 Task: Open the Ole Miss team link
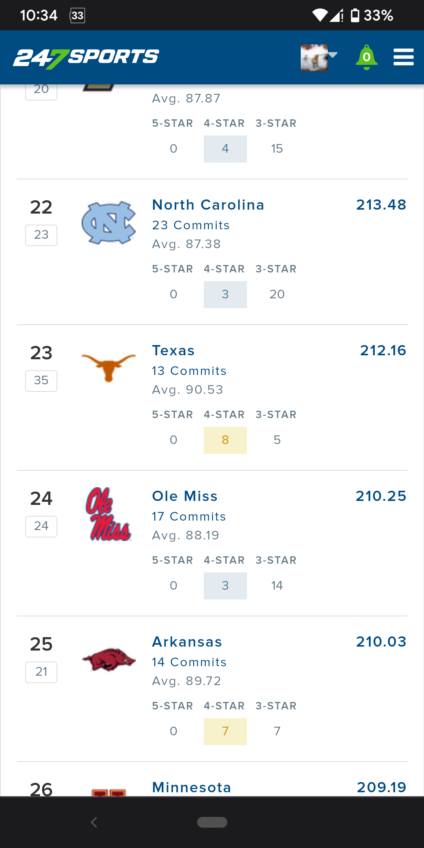click(x=185, y=496)
